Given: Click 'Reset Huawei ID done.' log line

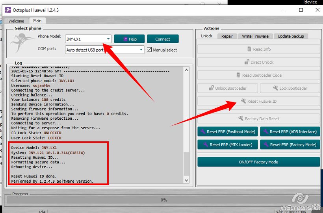Looking at the screenshot, I should tap(34, 176).
